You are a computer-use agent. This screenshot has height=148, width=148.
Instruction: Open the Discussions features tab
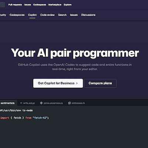point(88,15)
